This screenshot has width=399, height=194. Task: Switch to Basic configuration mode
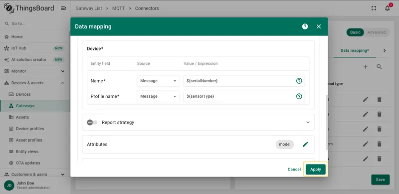click(x=355, y=32)
